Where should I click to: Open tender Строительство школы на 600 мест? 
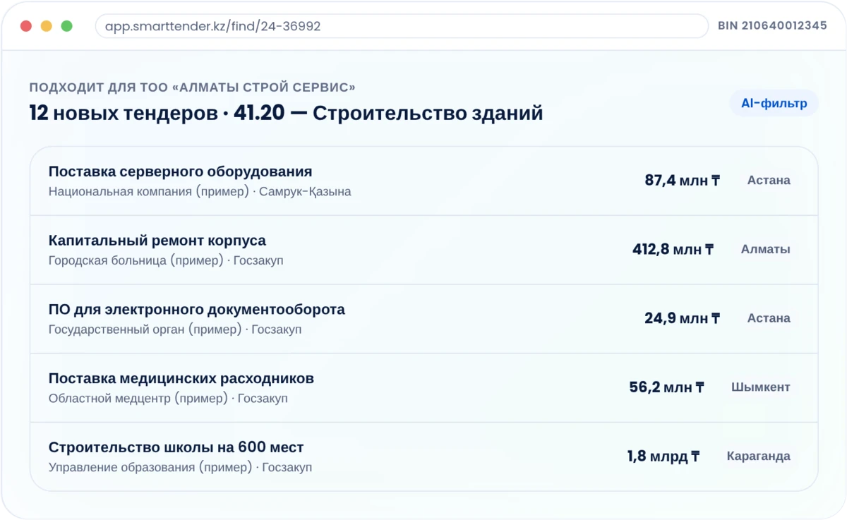pos(423,456)
